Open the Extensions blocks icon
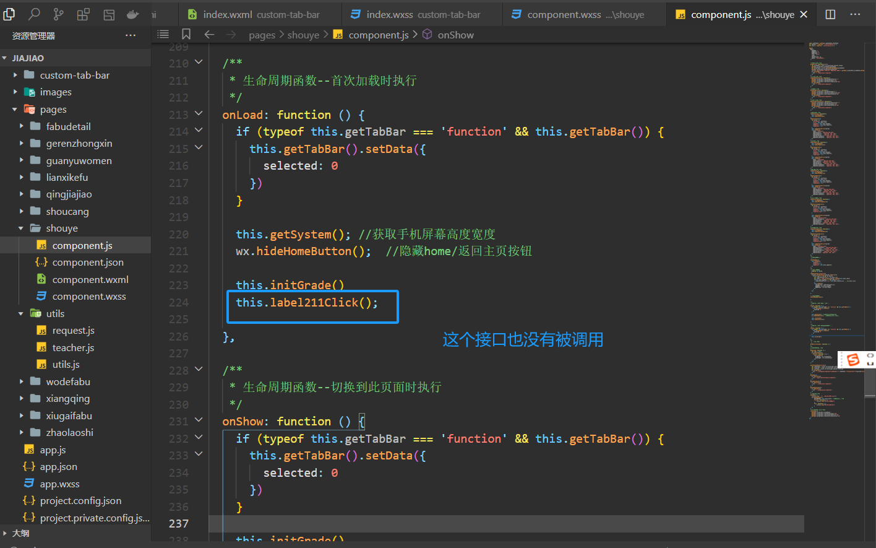This screenshot has height=548, width=876. [x=83, y=14]
